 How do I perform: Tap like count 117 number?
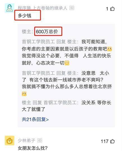105,141
